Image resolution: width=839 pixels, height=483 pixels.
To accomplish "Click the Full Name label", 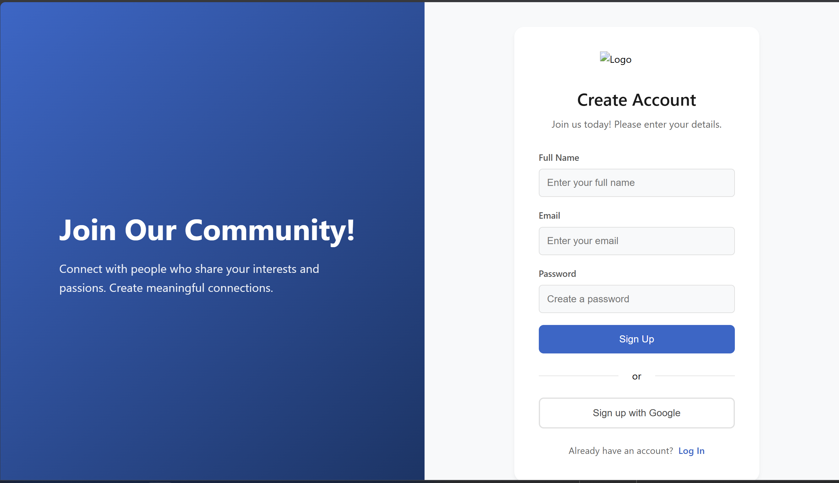I will pyautogui.click(x=559, y=157).
